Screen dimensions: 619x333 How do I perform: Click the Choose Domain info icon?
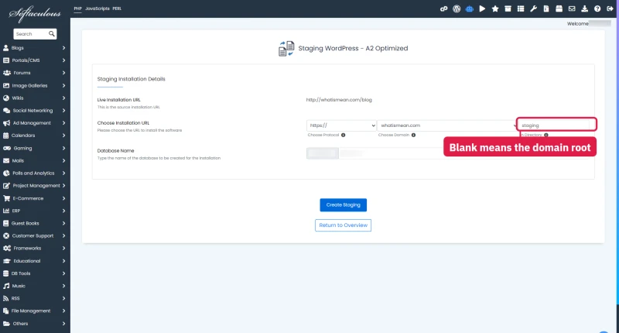click(x=413, y=135)
